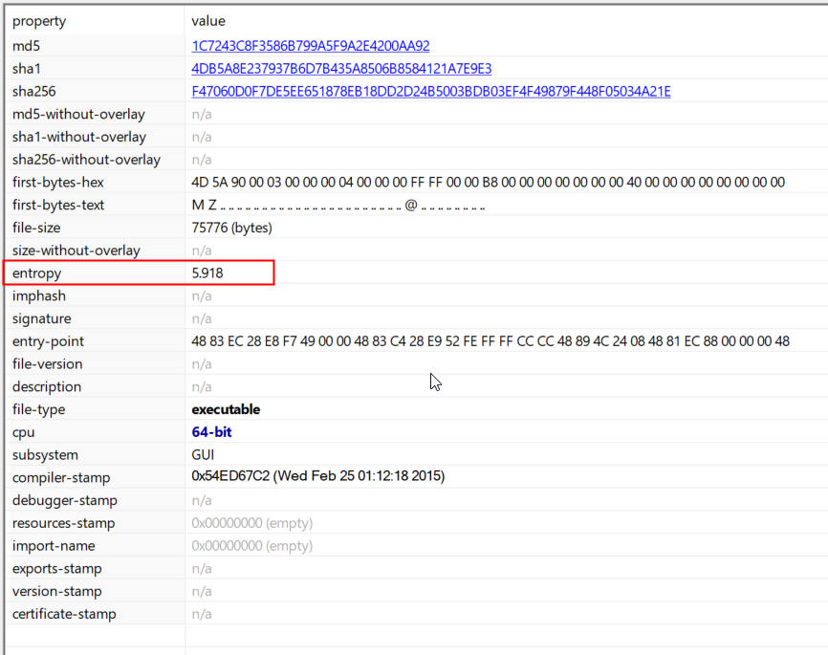Open the sha256 hash link

click(431, 92)
